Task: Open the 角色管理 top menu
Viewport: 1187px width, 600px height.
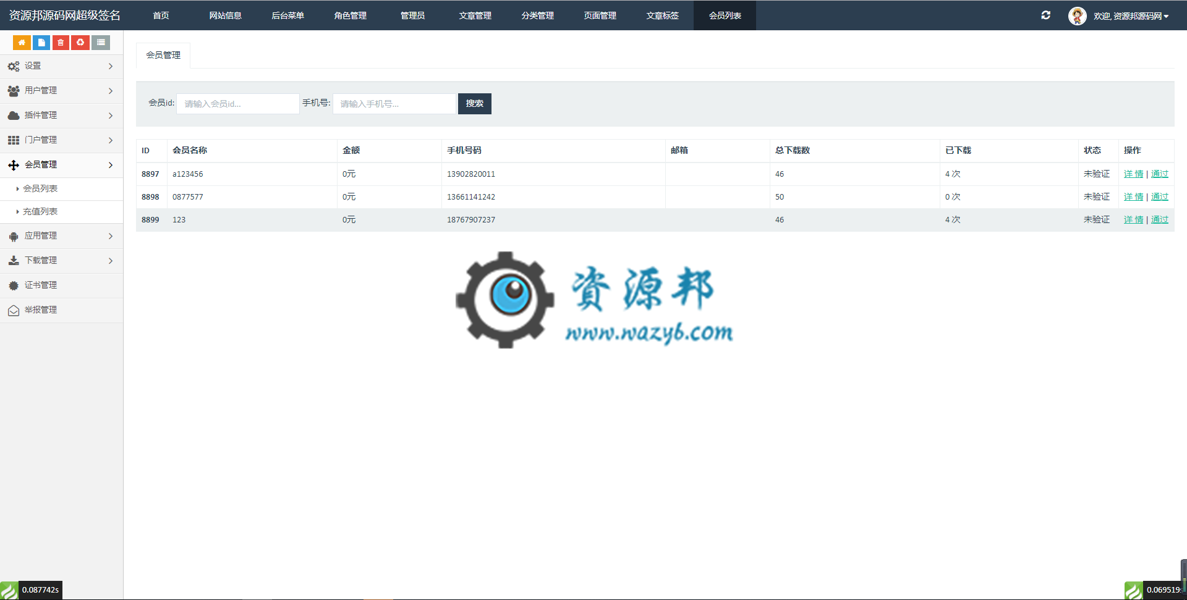Action: tap(350, 15)
